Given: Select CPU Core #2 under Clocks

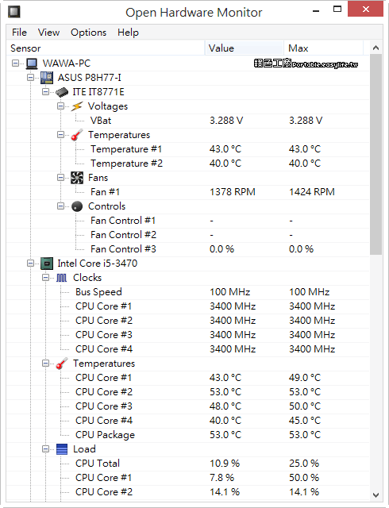Looking at the screenshot, I should pyautogui.click(x=188, y=321).
